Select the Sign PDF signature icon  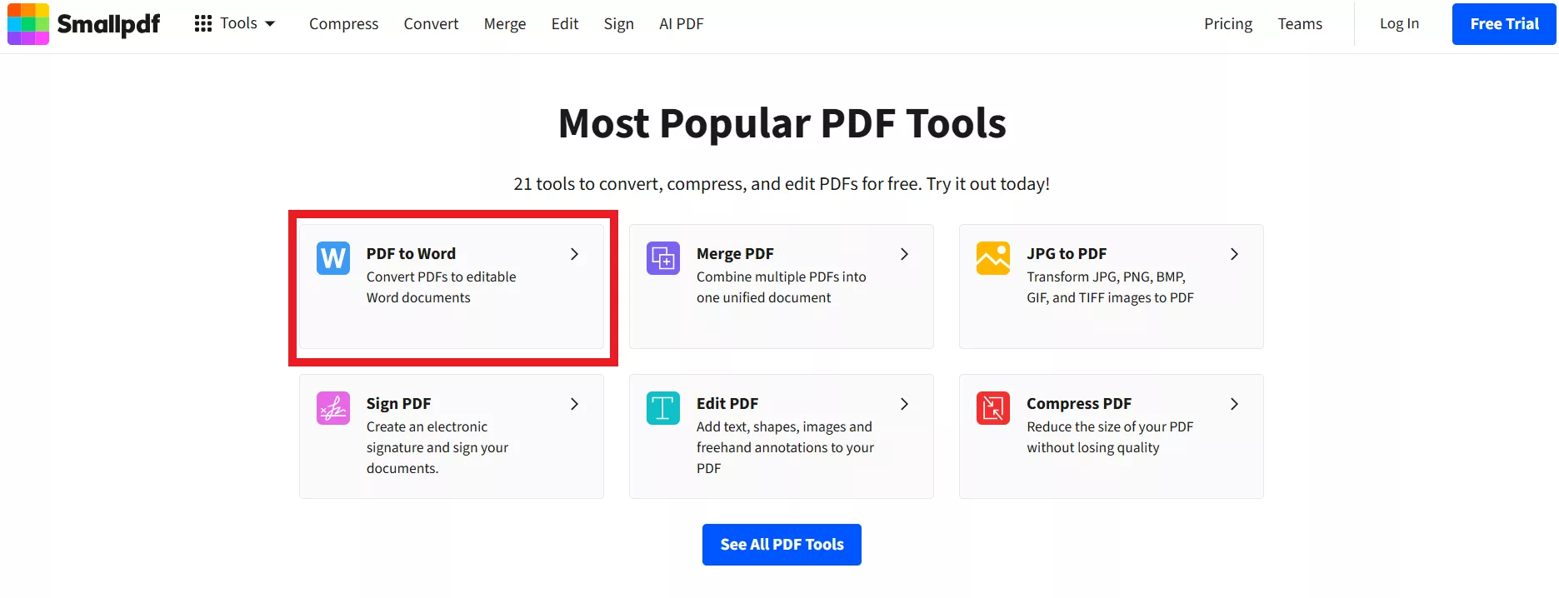pos(332,408)
